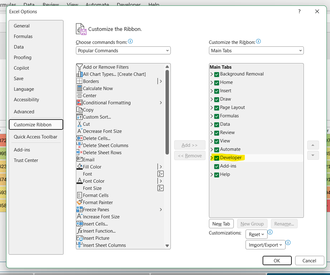Click the Cut scissors icon
The width and height of the screenshot is (330, 275).
tap(79, 124)
